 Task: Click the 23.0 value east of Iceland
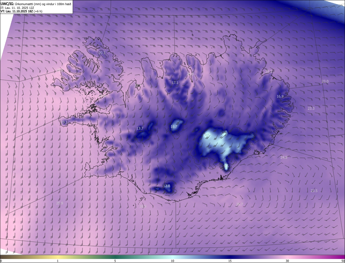(325, 81)
